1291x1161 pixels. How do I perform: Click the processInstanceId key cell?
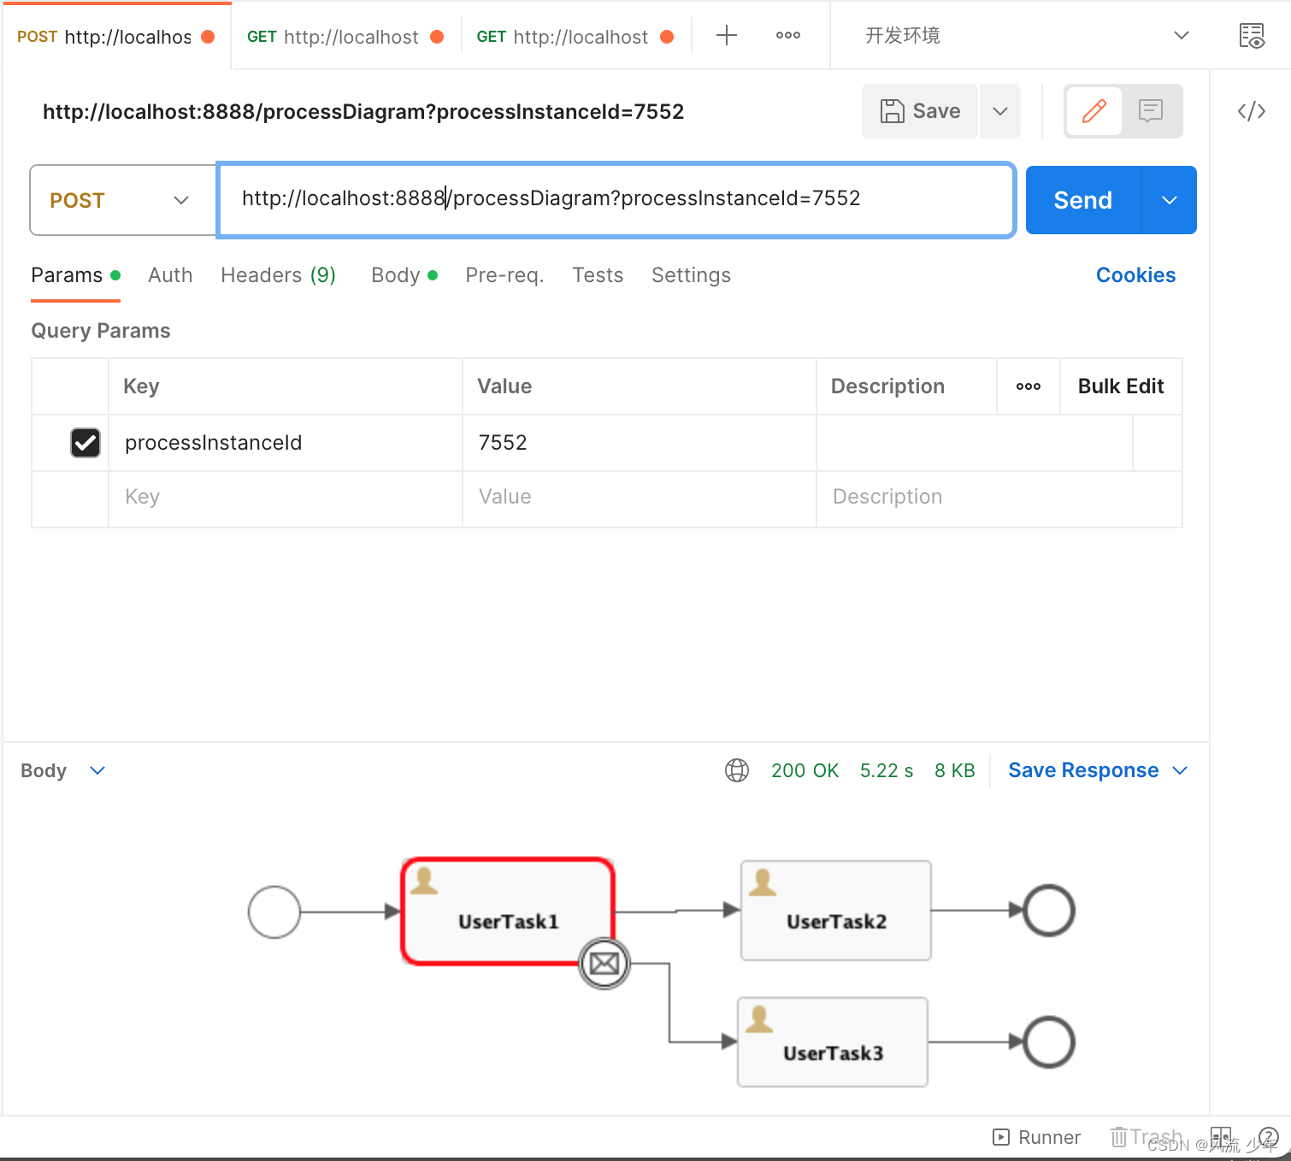coord(286,443)
